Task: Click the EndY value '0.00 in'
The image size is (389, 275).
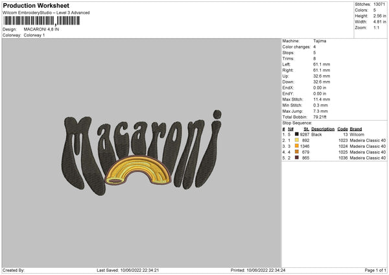Action: click(320, 93)
